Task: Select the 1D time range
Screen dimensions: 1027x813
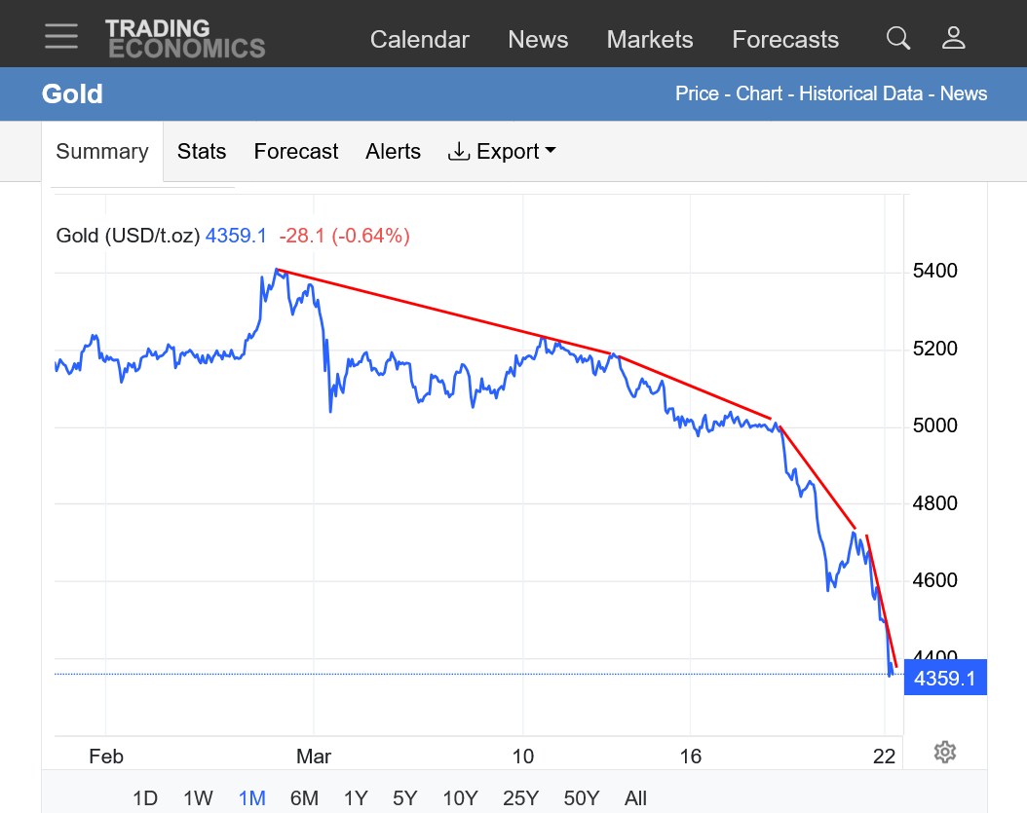Action: pos(145,798)
